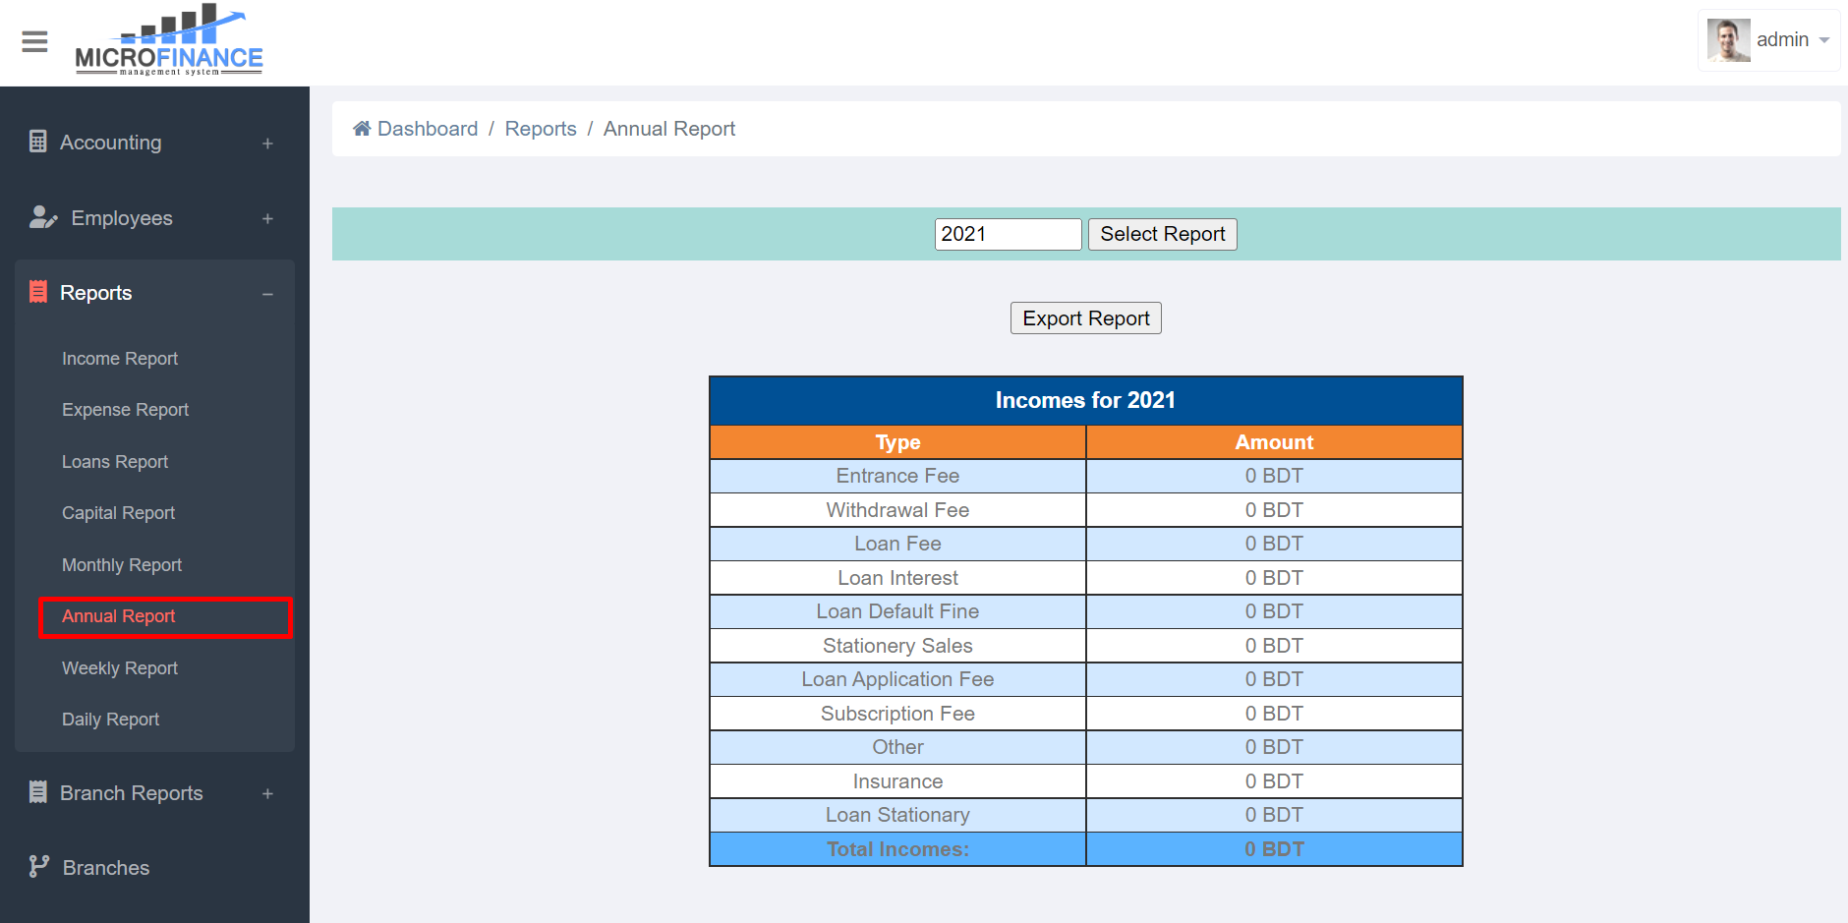The image size is (1848, 923).
Task: Click the Select Report button
Action: point(1163,234)
